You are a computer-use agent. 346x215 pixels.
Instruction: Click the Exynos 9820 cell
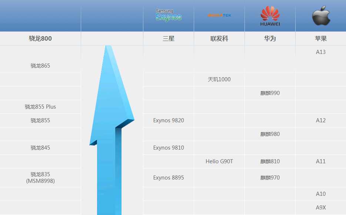pyautogui.click(x=169, y=120)
